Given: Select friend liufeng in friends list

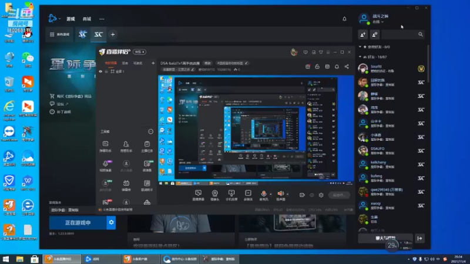Looking at the screenshot, I should 391,178.
